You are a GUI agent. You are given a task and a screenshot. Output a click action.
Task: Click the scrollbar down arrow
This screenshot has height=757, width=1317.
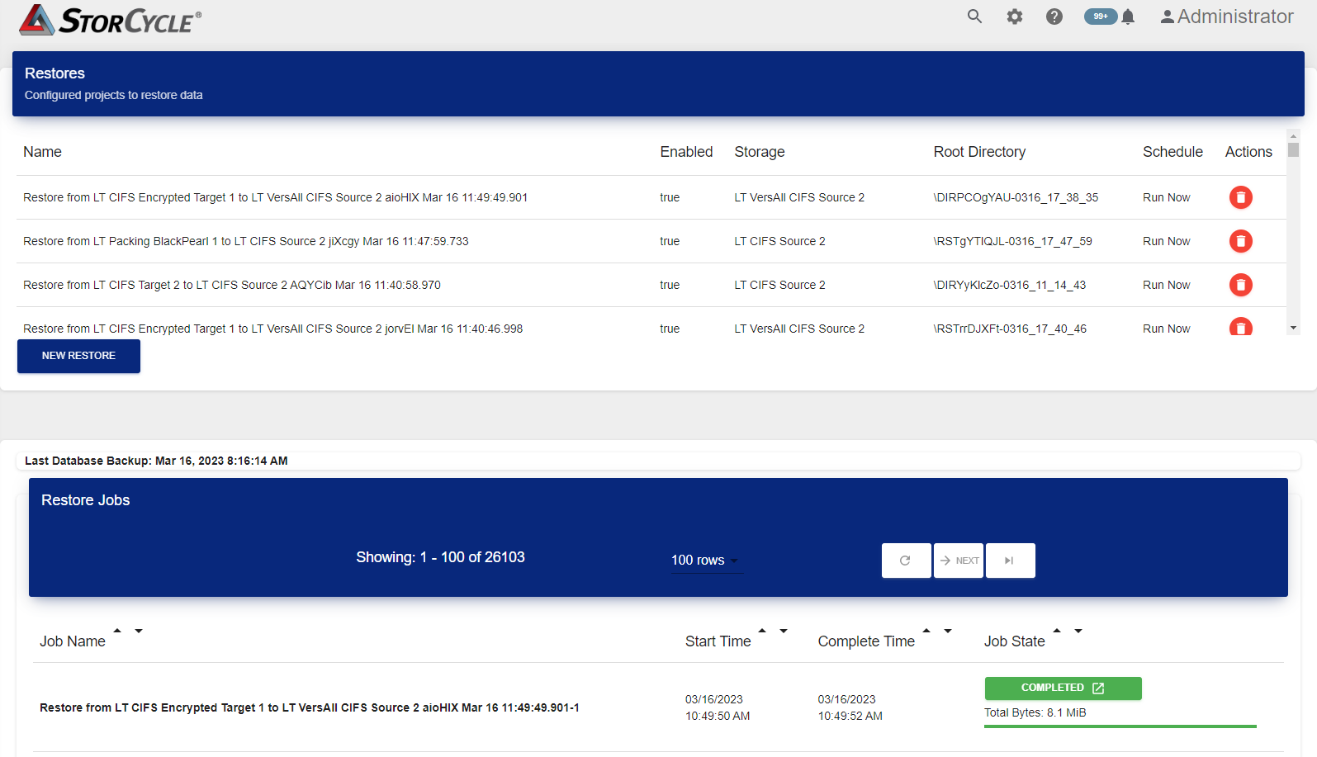pos(1293,328)
